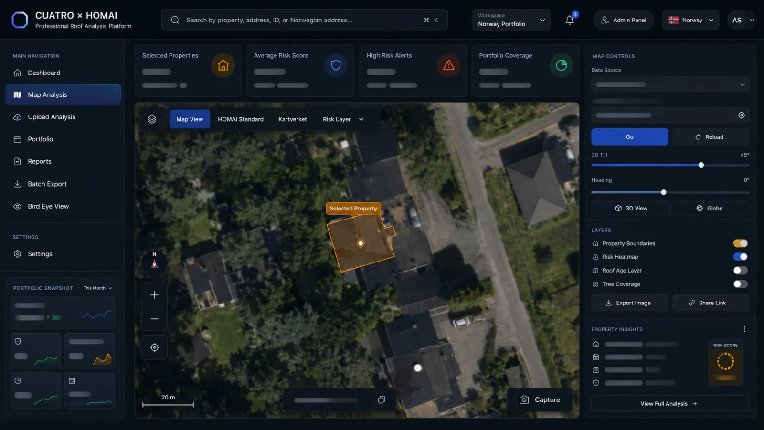Zoom out on the map
The image size is (764, 430).
154,318
